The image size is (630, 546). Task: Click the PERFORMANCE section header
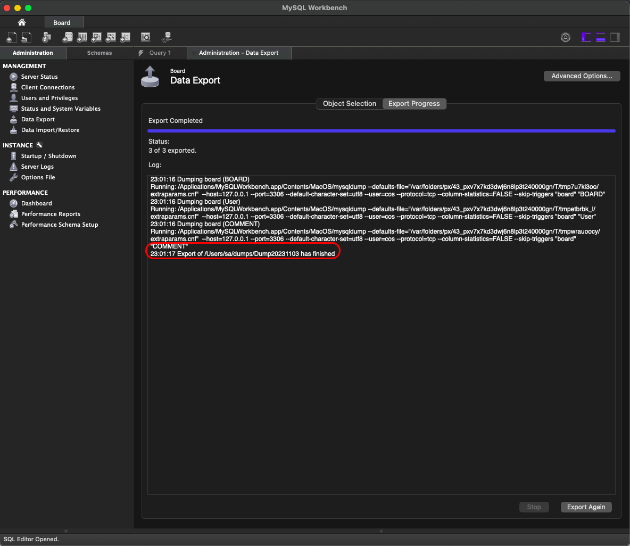(26, 193)
